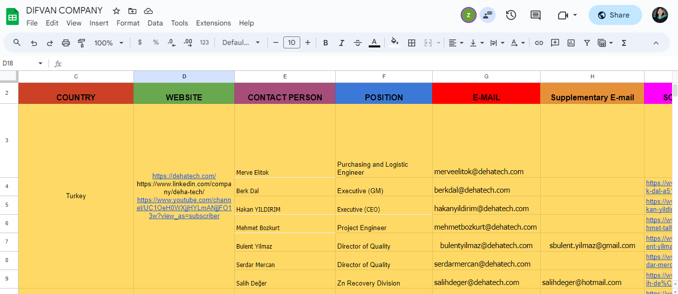678x294 pixels.
Task: Toggle italic formatting
Action: point(342,43)
